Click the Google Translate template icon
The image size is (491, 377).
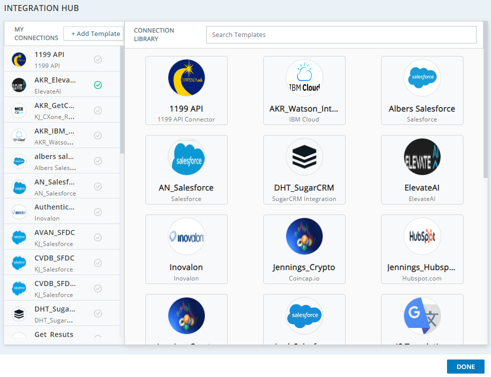tap(422, 315)
